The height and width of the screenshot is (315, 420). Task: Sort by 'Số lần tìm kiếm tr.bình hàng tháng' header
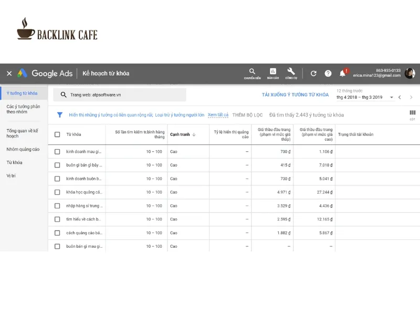point(140,134)
